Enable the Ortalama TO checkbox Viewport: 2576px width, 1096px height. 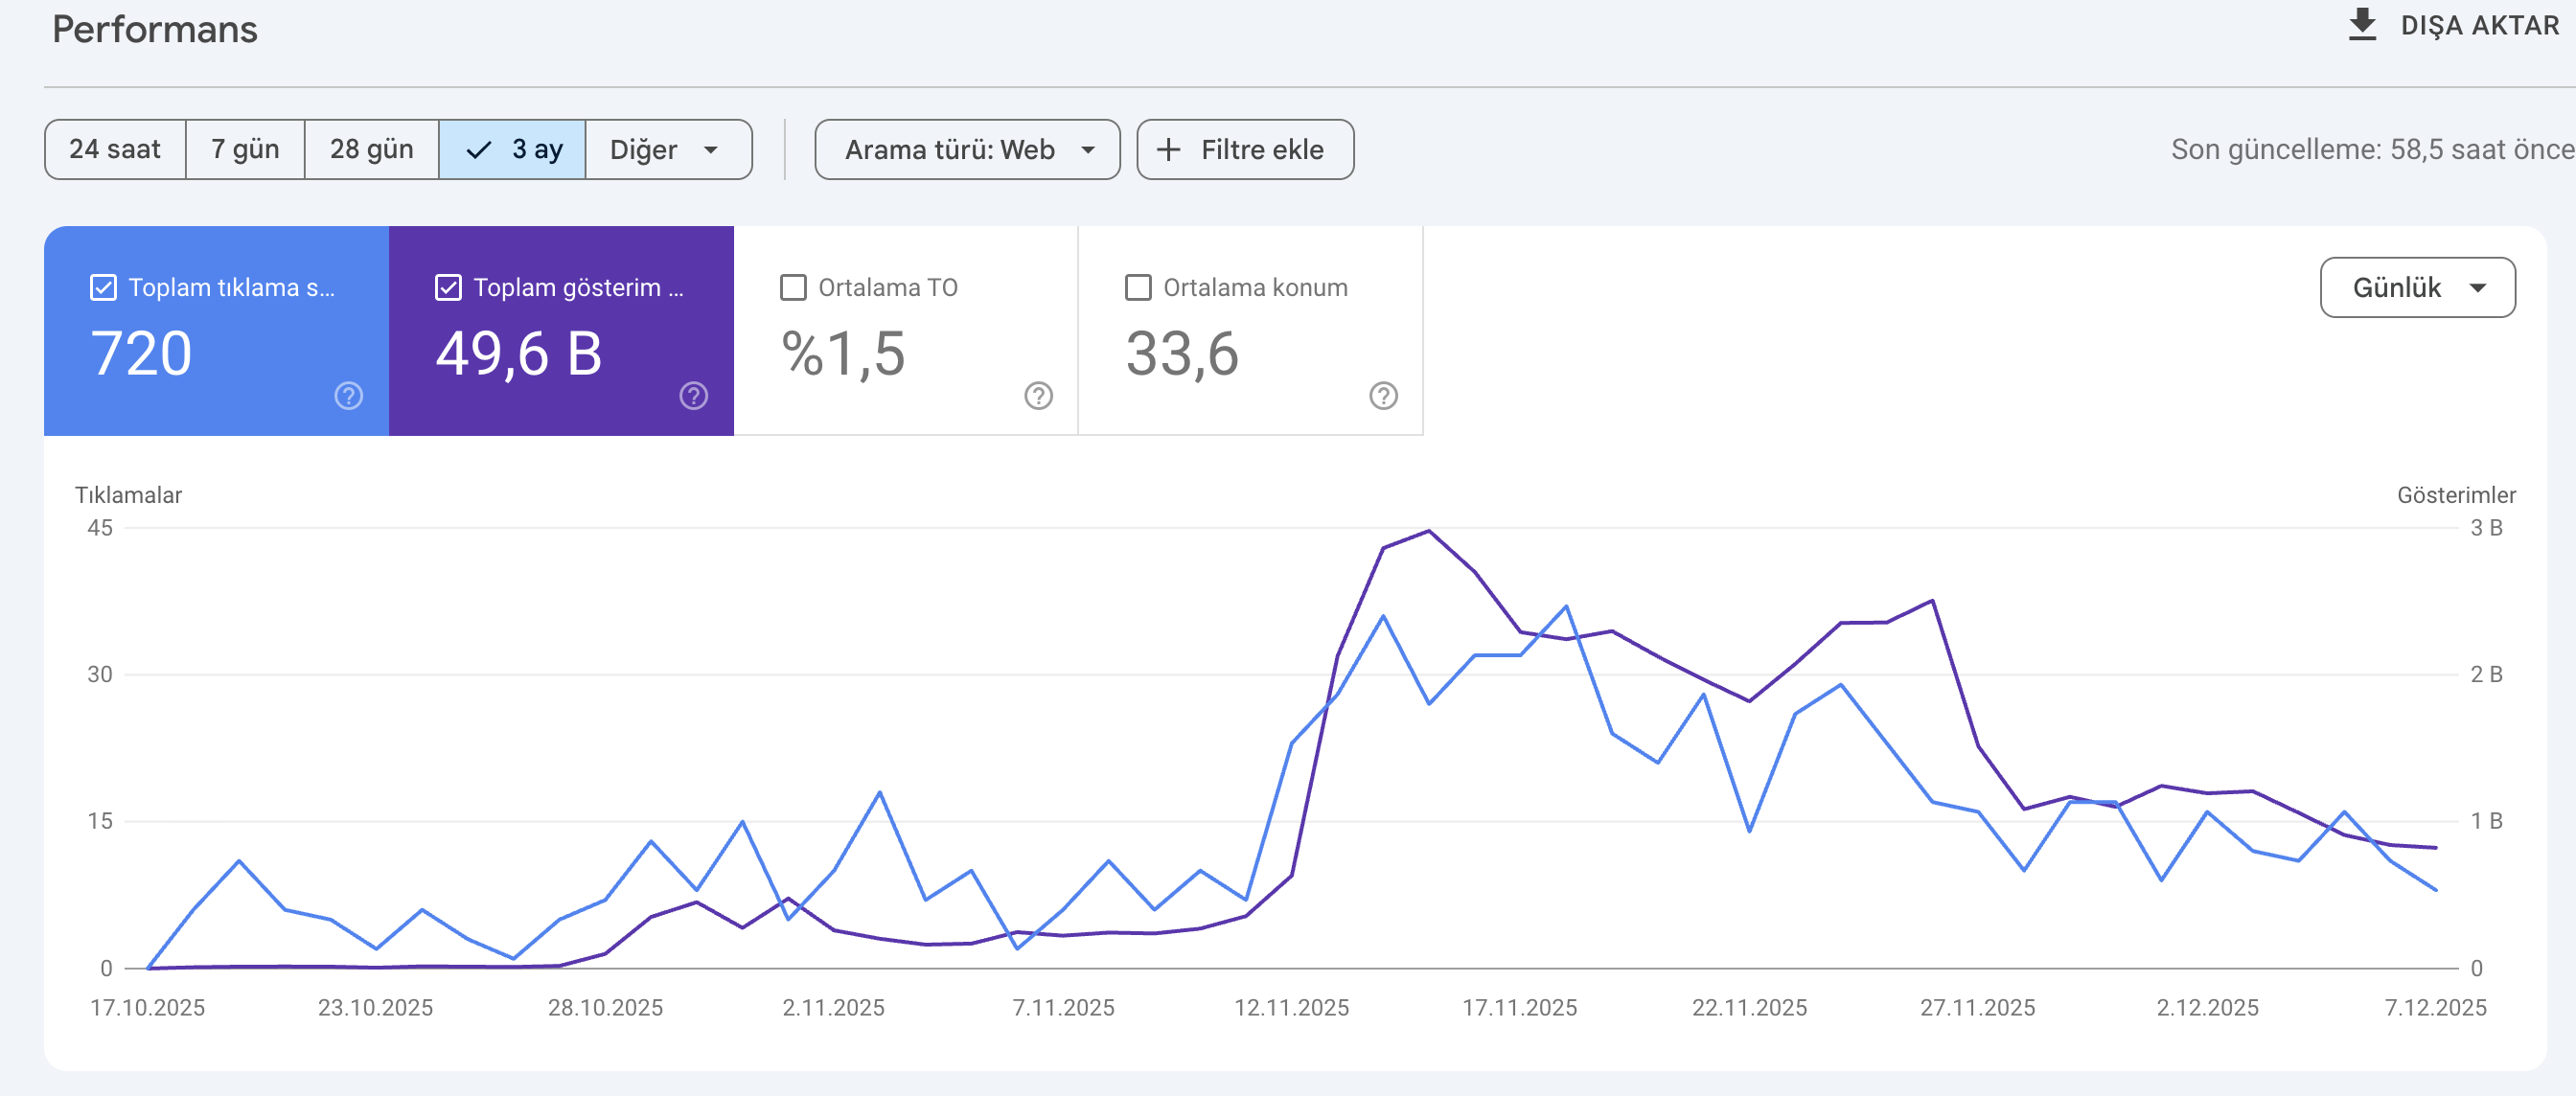(x=793, y=288)
